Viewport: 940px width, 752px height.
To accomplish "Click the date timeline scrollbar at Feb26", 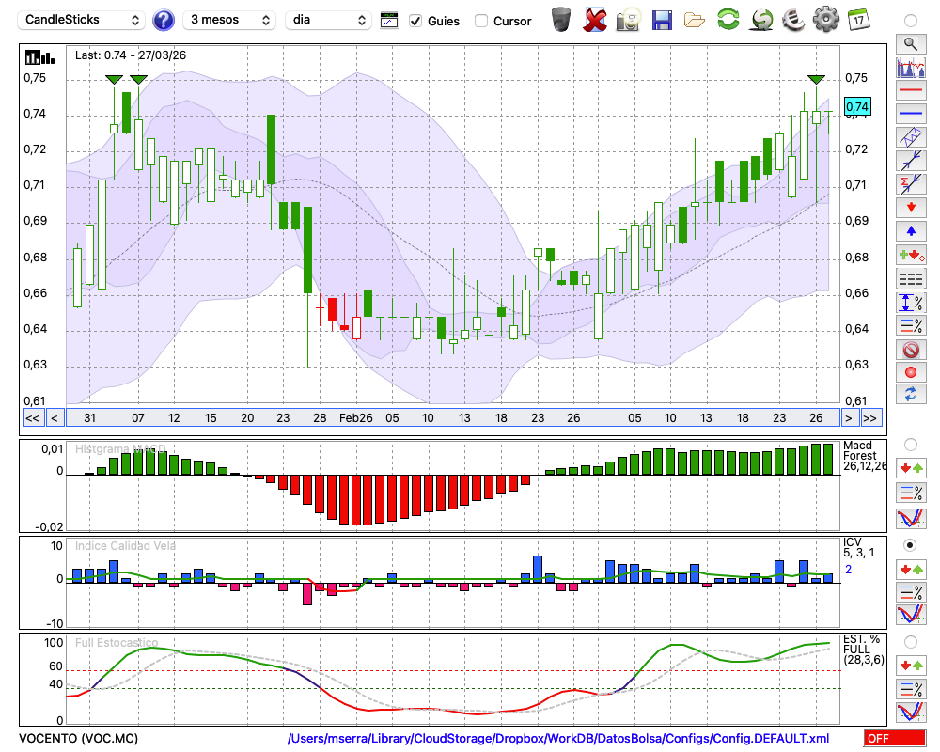I will point(355,418).
